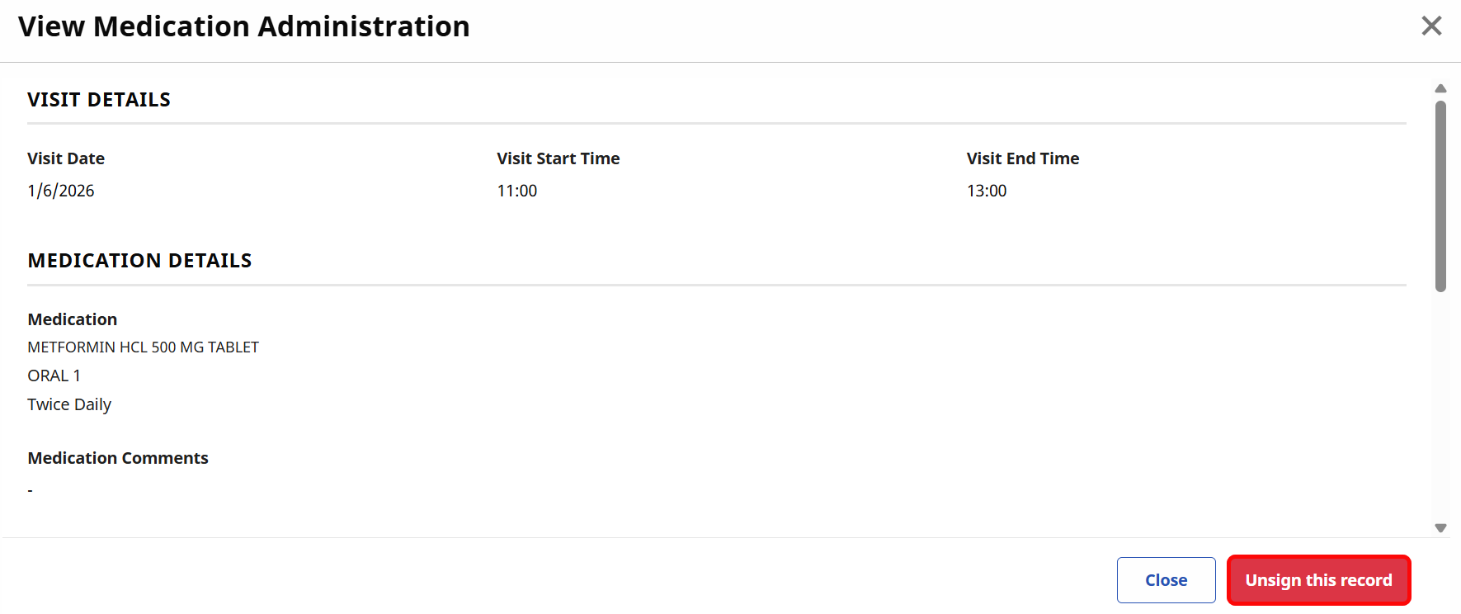Click the Visit Date value 1/6/2026
Screen dimensions: 1461x614
[x=61, y=191]
